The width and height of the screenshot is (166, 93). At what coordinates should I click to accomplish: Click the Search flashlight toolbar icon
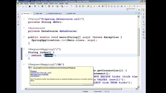[94, 6]
